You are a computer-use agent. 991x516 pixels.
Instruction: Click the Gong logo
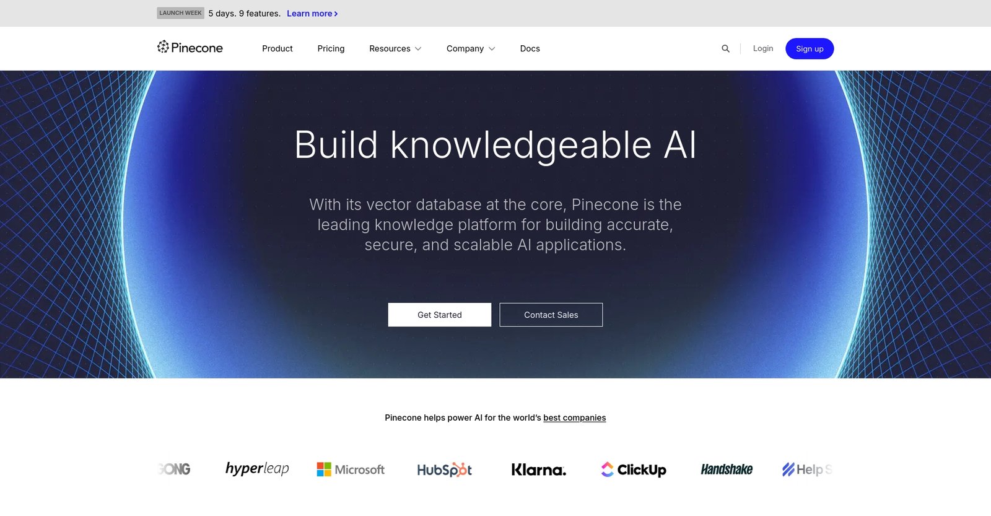click(175, 470)
